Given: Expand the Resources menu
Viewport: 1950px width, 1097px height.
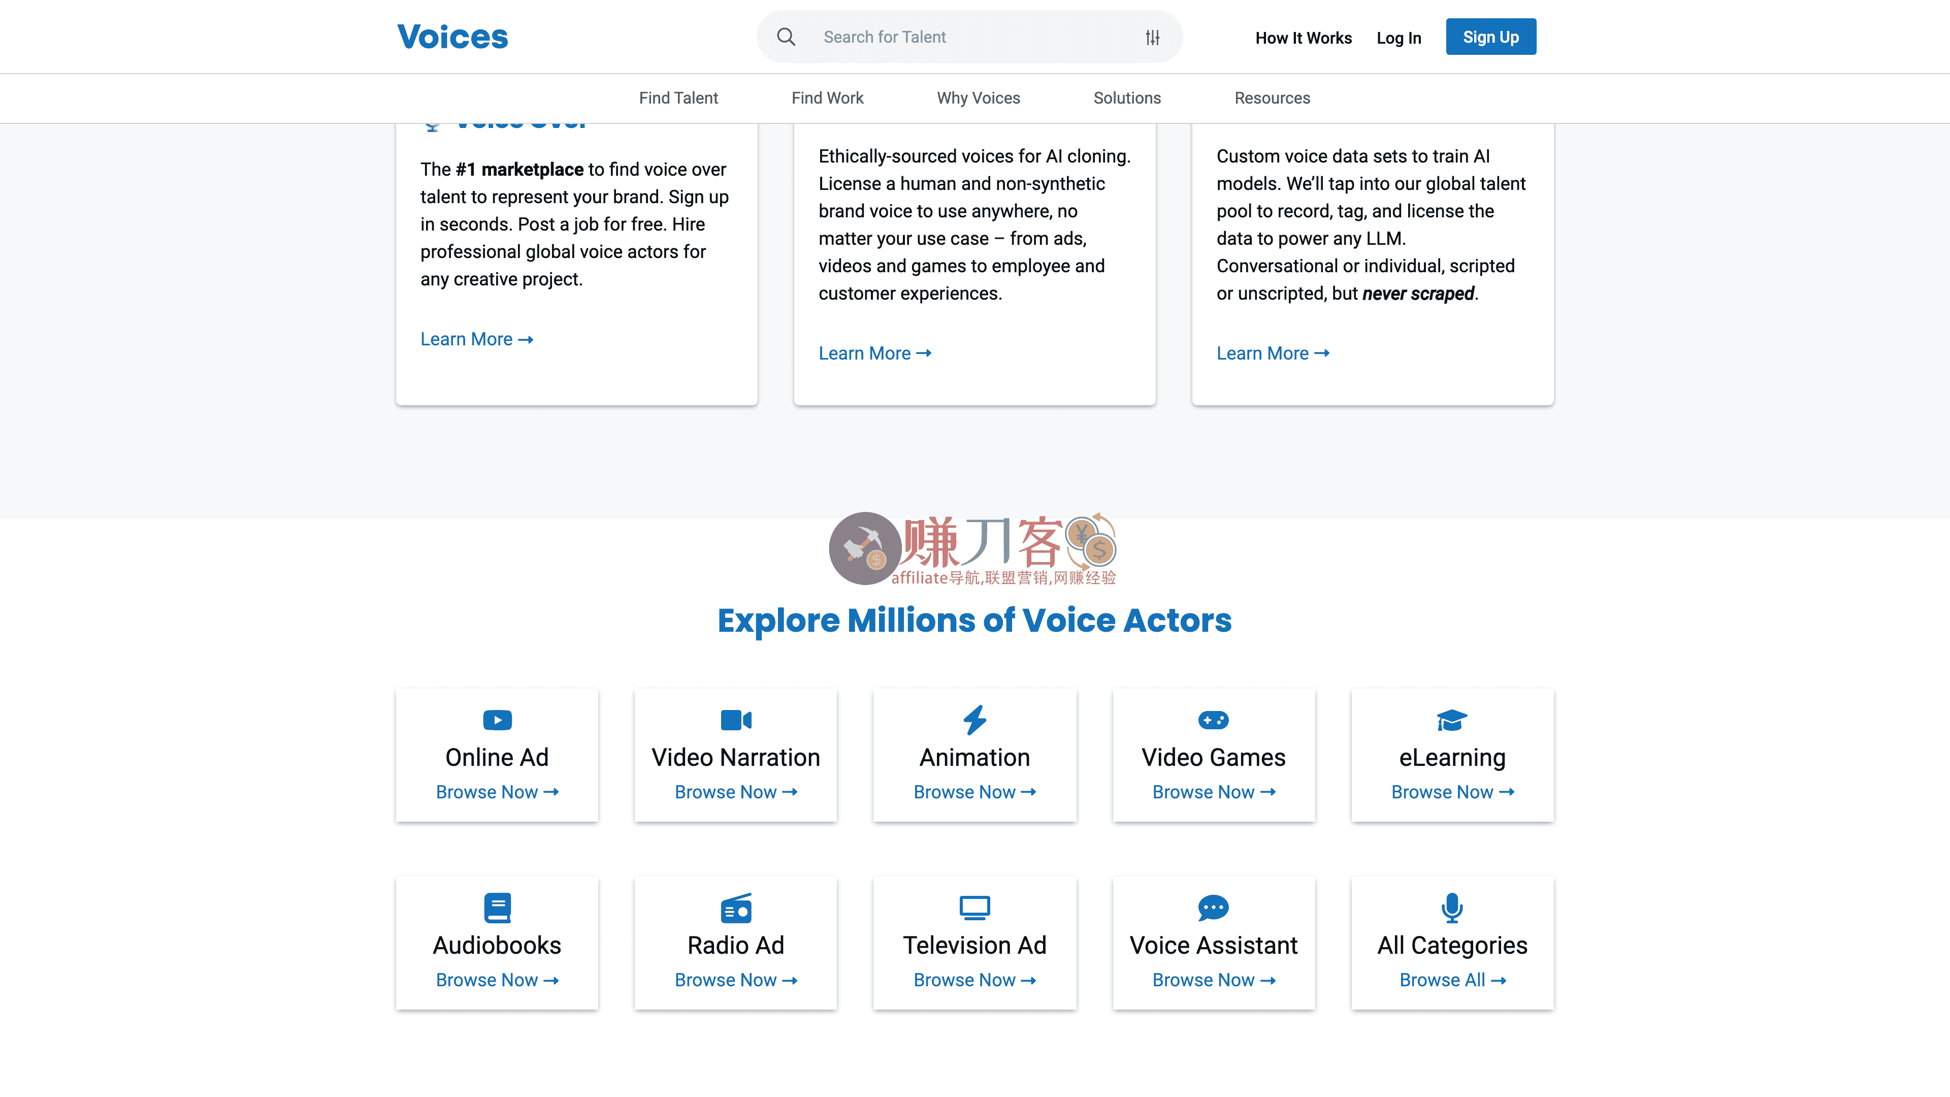Looking at the screenshot, I should click(1272, 98).
